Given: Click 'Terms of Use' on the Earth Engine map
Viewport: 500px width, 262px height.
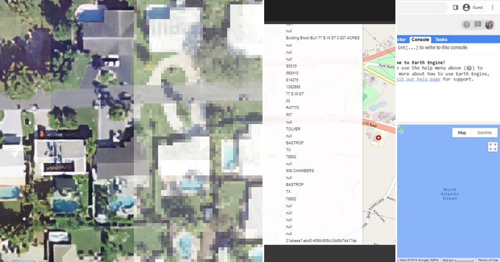Looking at the screenshot, I should [x=488, y=260].
